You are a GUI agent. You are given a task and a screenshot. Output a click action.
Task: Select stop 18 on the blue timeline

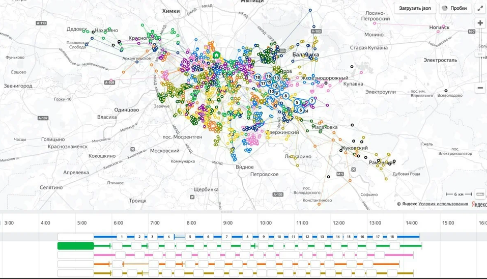[392, 237]
